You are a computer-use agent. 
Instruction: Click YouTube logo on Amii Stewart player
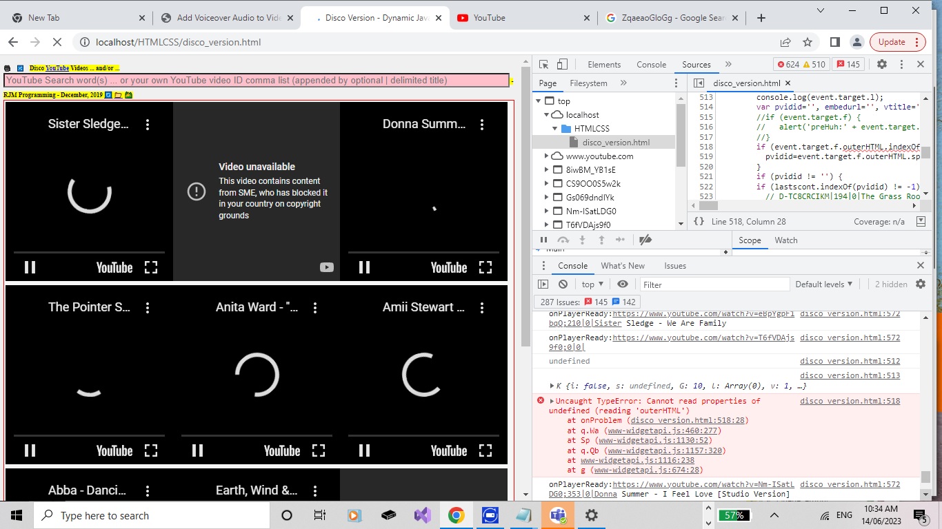tap(449, 451)
